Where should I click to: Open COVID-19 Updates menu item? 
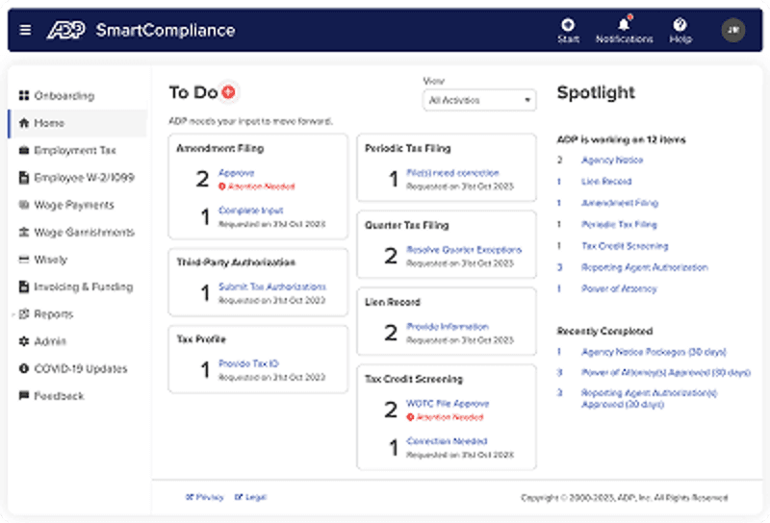80,368
